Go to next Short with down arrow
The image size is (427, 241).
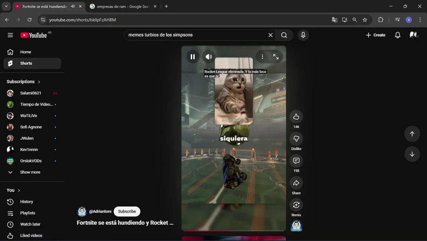(x=412, y=154)
